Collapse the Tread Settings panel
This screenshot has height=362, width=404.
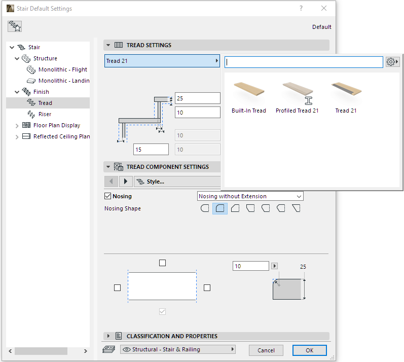(x=108, y=45)
